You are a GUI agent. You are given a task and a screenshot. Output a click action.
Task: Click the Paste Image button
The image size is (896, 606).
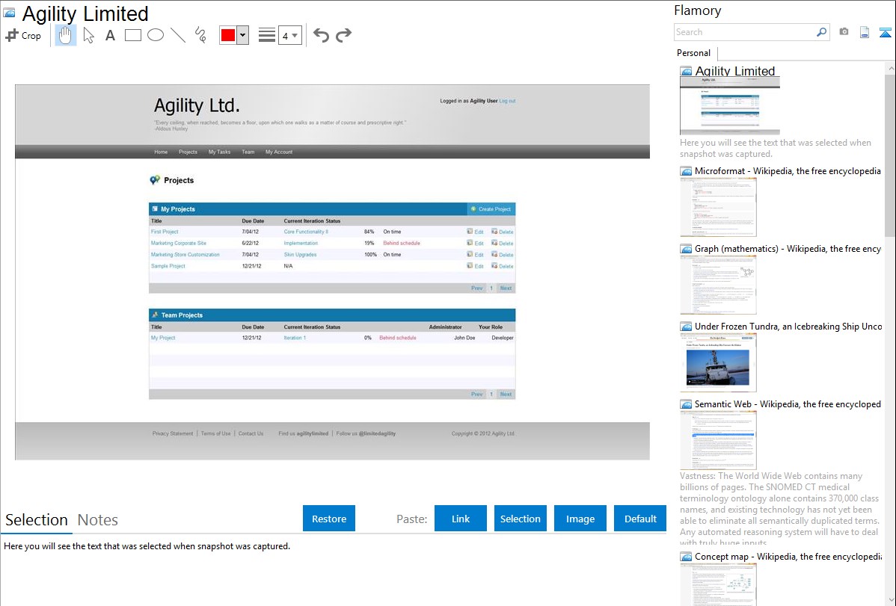(580, 519)
